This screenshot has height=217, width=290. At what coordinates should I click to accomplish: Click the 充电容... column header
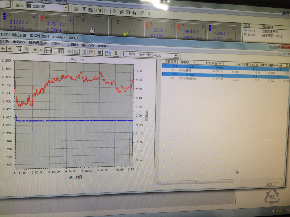[x=186, y=62]
